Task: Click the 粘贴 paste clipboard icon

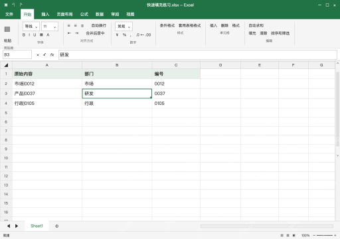Action: click(7, 29)
